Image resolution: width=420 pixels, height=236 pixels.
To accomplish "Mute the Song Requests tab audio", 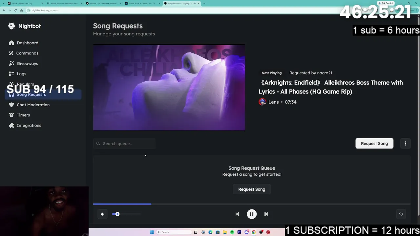I will pos(194,3).
